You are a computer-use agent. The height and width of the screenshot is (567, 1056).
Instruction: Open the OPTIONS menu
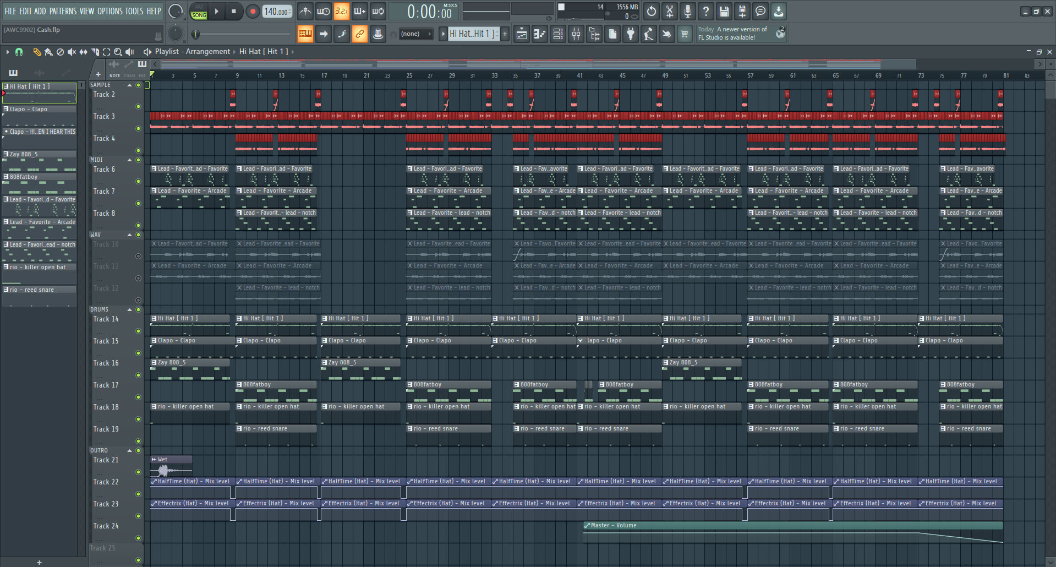110,11
